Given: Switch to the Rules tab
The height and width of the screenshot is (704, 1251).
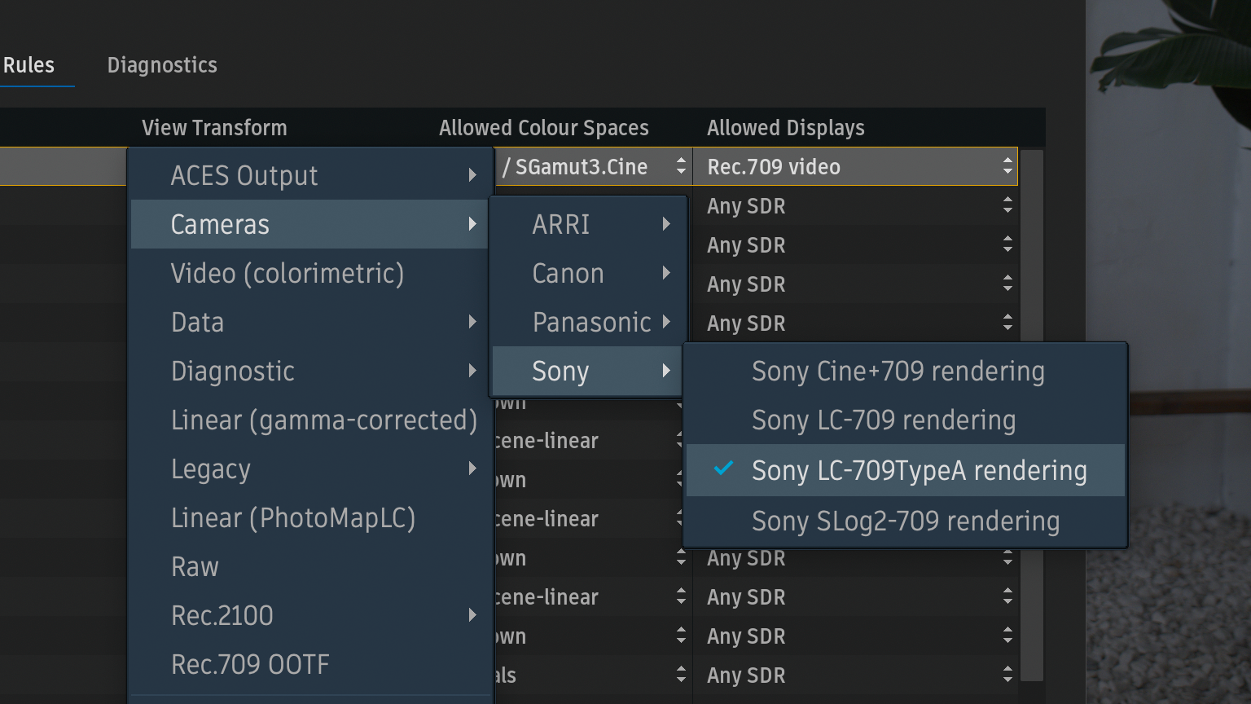Looking at the screenshot, I should pyautogui.click(x=29, y=65).
